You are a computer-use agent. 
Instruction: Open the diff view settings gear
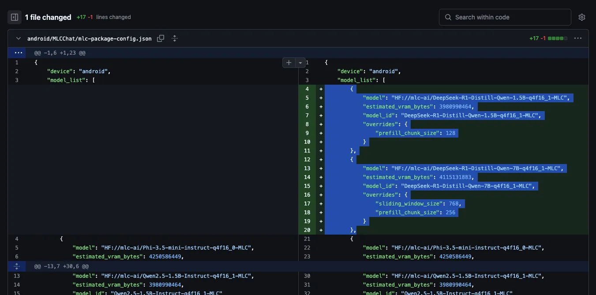(581, 17)
